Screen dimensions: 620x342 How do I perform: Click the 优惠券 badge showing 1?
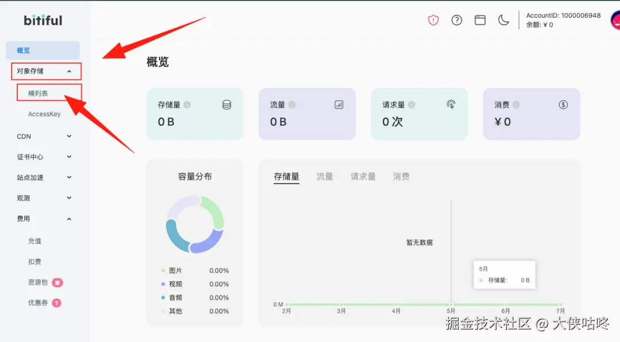tap(56, 303)
